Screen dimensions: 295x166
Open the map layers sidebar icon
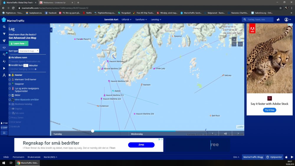point(4,47)
